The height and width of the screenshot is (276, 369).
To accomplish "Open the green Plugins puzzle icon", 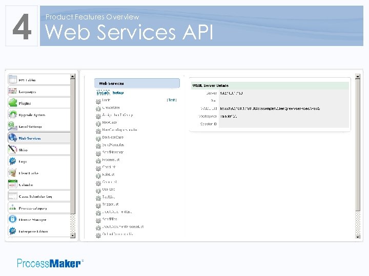I will [12, 103].
